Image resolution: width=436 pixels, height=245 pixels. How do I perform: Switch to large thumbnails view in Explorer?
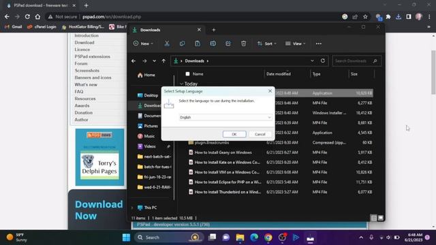(381, 218)
